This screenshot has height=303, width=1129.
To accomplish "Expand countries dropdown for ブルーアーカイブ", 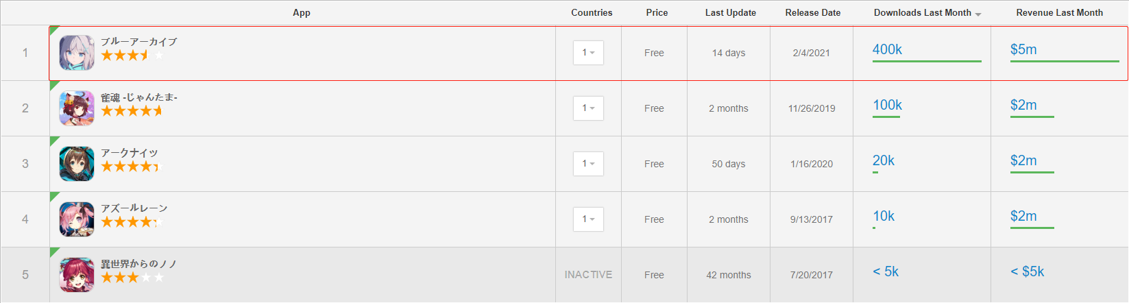I will pos(588,53).
